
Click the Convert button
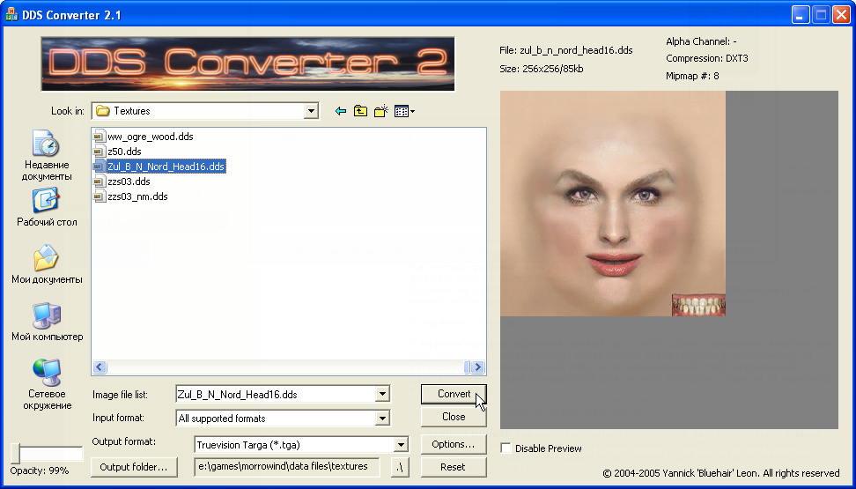(454, 394)
